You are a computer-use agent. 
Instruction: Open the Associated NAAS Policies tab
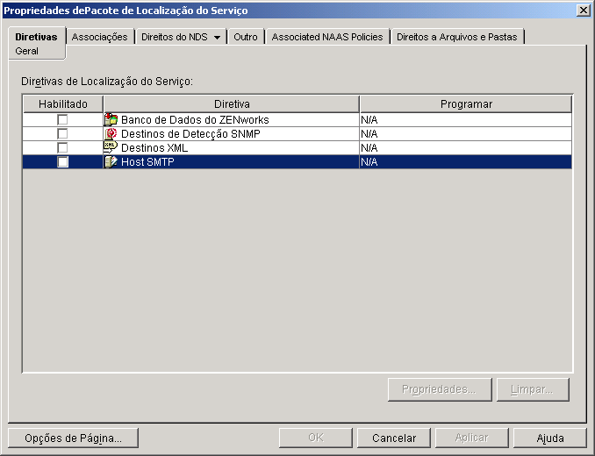pos(327,37)
